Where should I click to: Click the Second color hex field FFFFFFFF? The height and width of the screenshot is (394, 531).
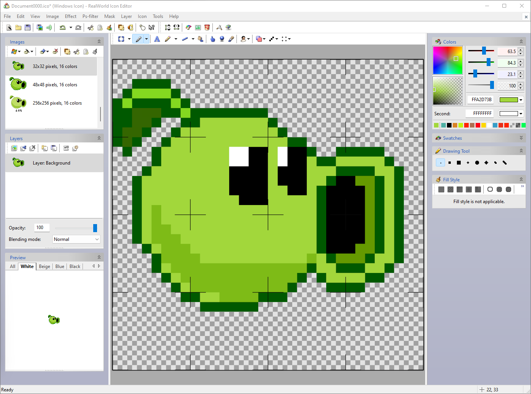pos(480,113)
